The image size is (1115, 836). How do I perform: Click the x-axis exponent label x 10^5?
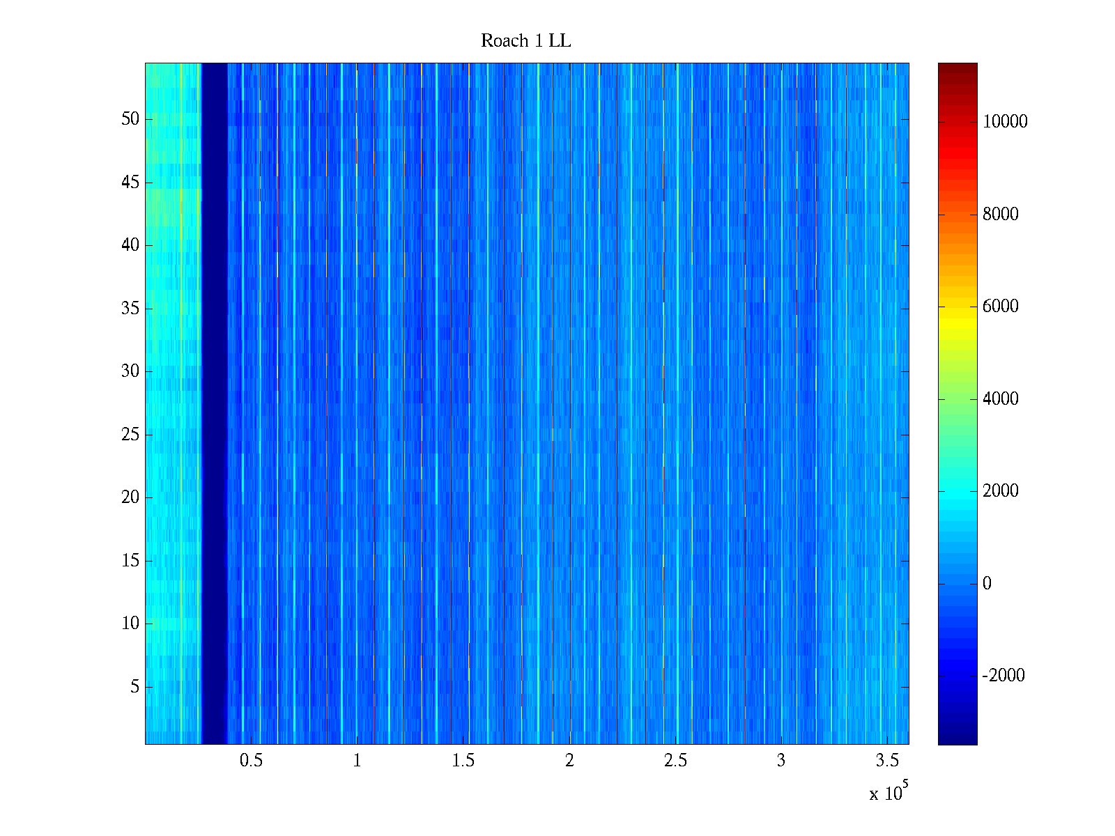pyautogui.click(x=889, y=792)
